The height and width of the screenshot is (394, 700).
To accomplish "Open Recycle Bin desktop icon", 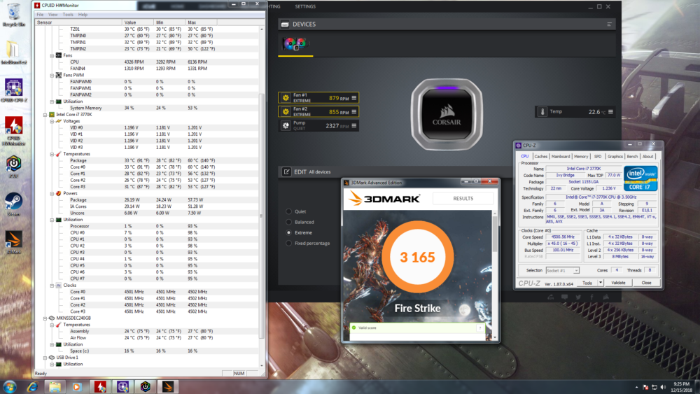I will (13, 15).
